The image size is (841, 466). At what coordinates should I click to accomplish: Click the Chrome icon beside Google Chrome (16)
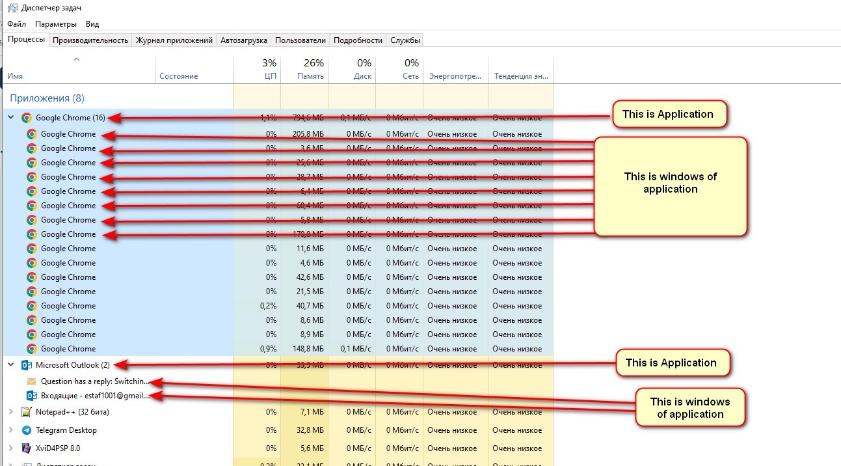click(27, 118)
